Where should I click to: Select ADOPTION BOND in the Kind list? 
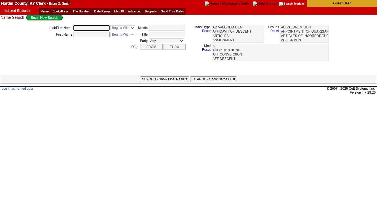(226, 50)
